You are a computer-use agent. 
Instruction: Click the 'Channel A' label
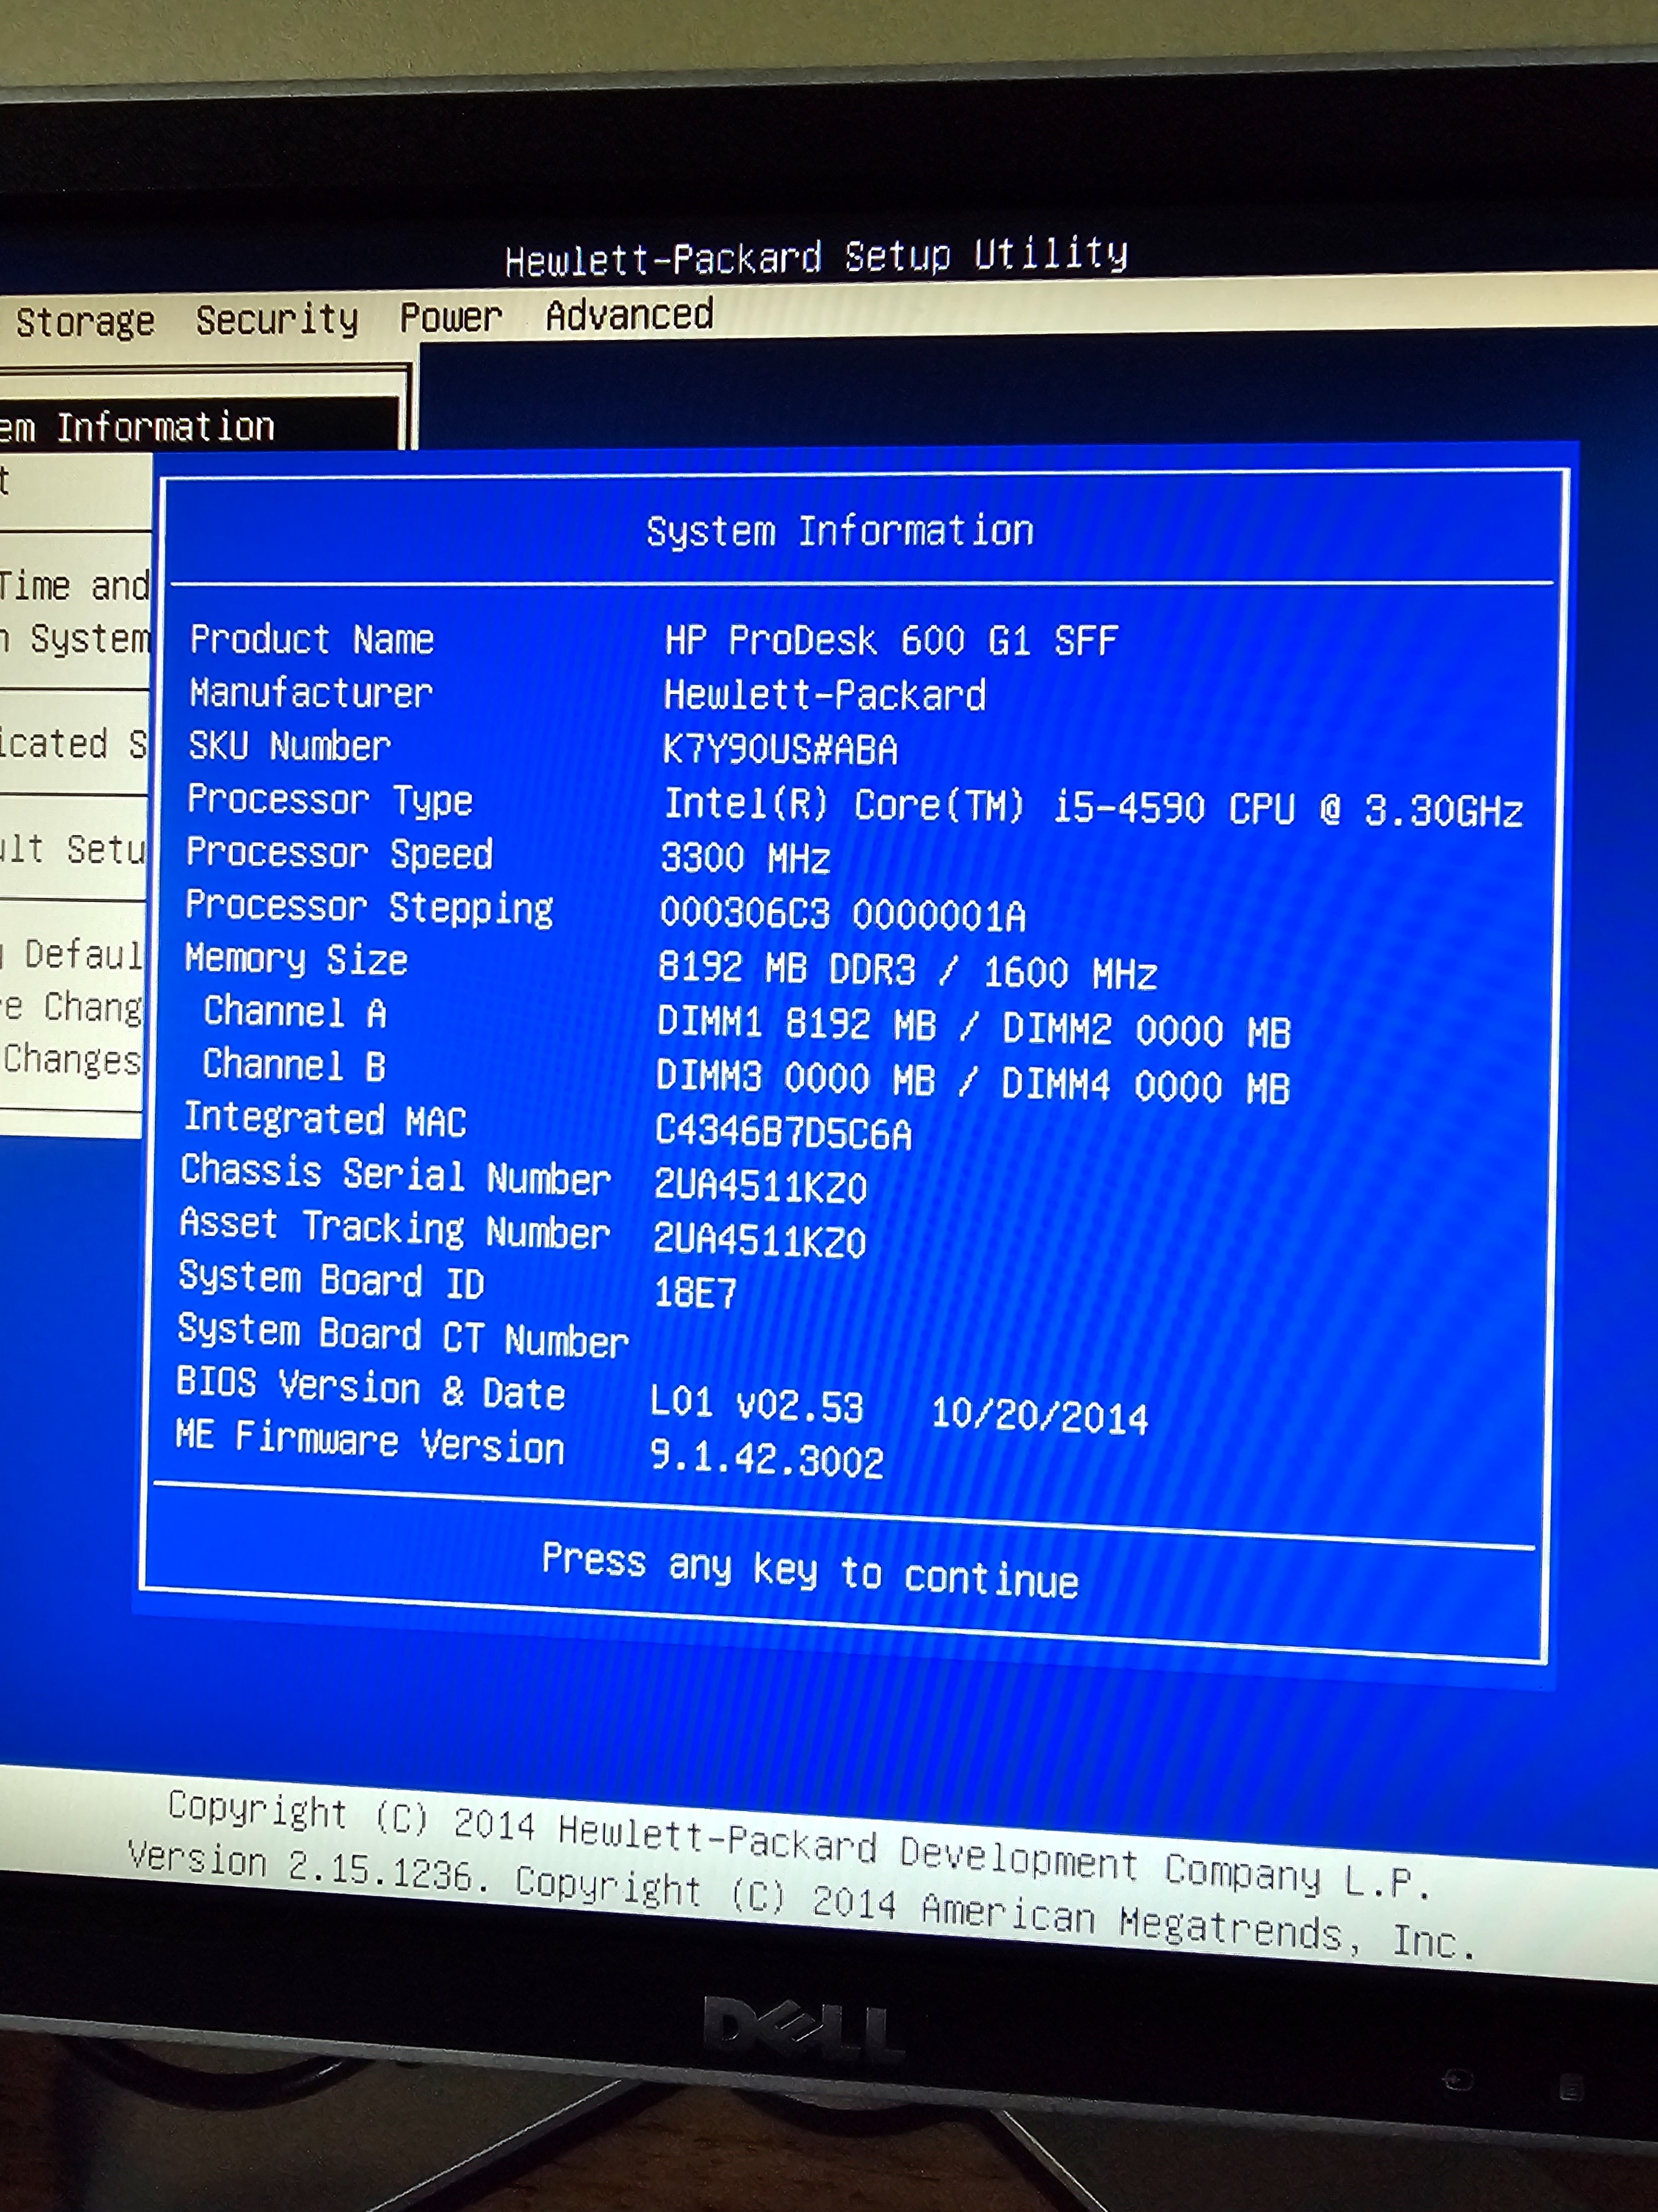pyautogui.click(x=295, y=1012)
